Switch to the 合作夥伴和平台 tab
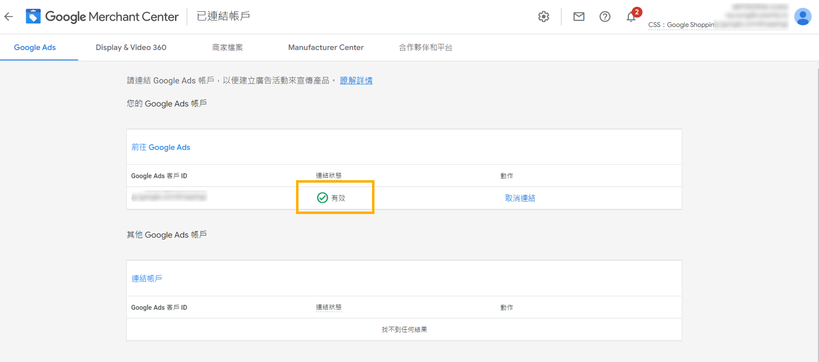The image size is (819, 362). coord(425,48)
